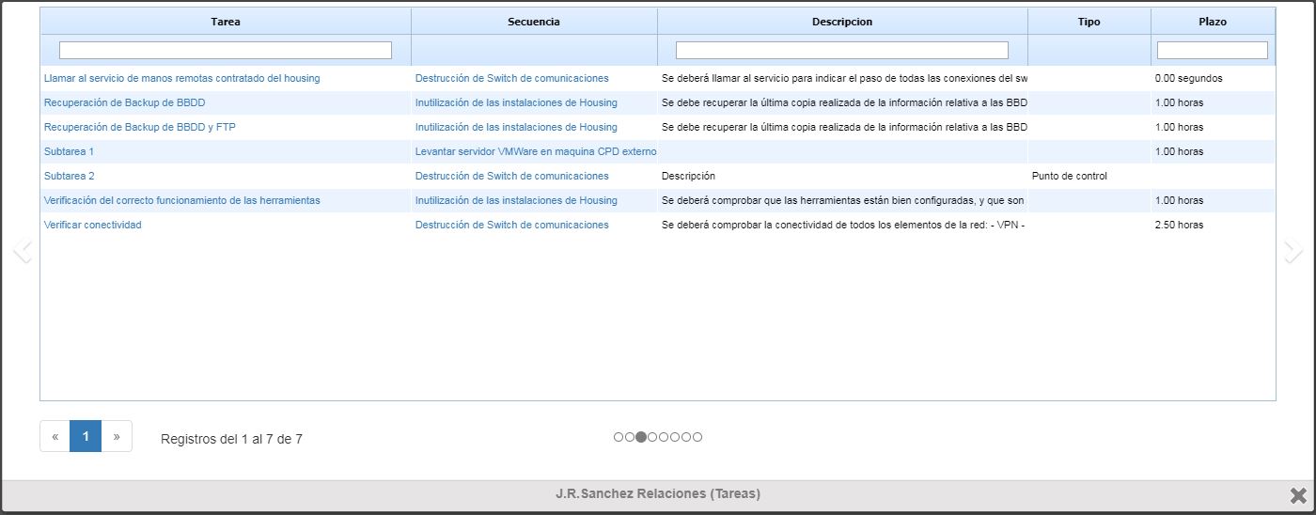Select the first carousel indicator dot
This screenshot has width=1316, height=515.
(619, 437)
